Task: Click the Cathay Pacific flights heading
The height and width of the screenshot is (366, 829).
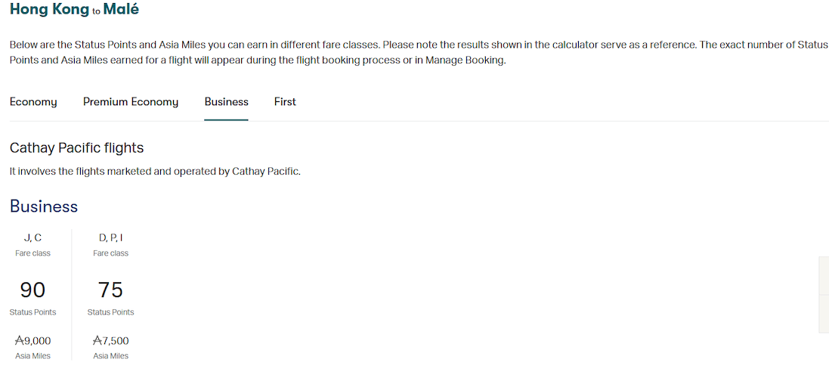Action: 76,147
